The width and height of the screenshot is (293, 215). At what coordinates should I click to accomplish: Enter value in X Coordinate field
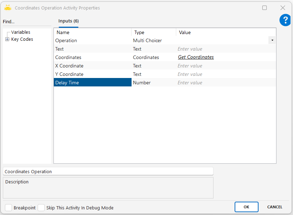[x=225, y=66]
